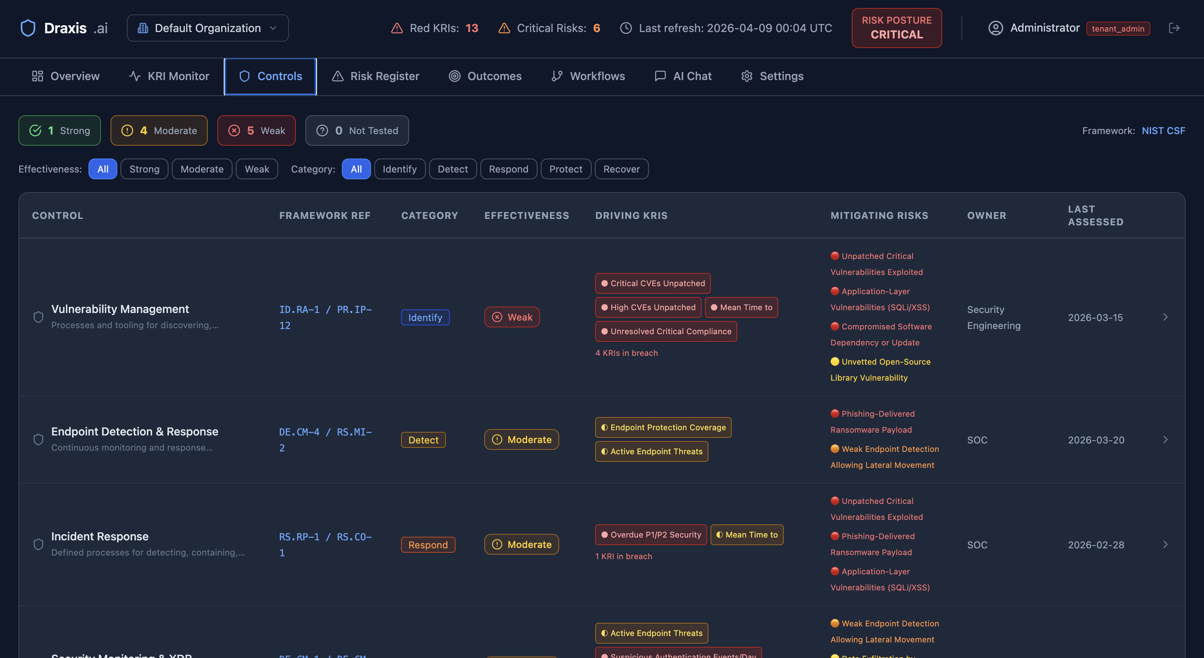Select the Controls tab
The image size is (1204, 658).
click(x=270, y=76)
